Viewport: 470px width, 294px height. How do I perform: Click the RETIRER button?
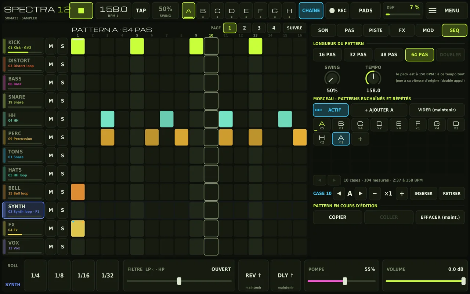(452, 194)
